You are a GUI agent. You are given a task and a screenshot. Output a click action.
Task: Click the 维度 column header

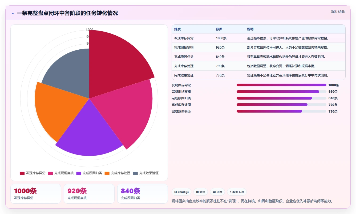177,29
